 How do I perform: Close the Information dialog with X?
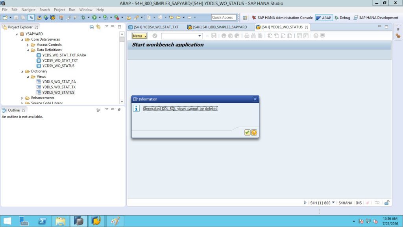[255, 99]
